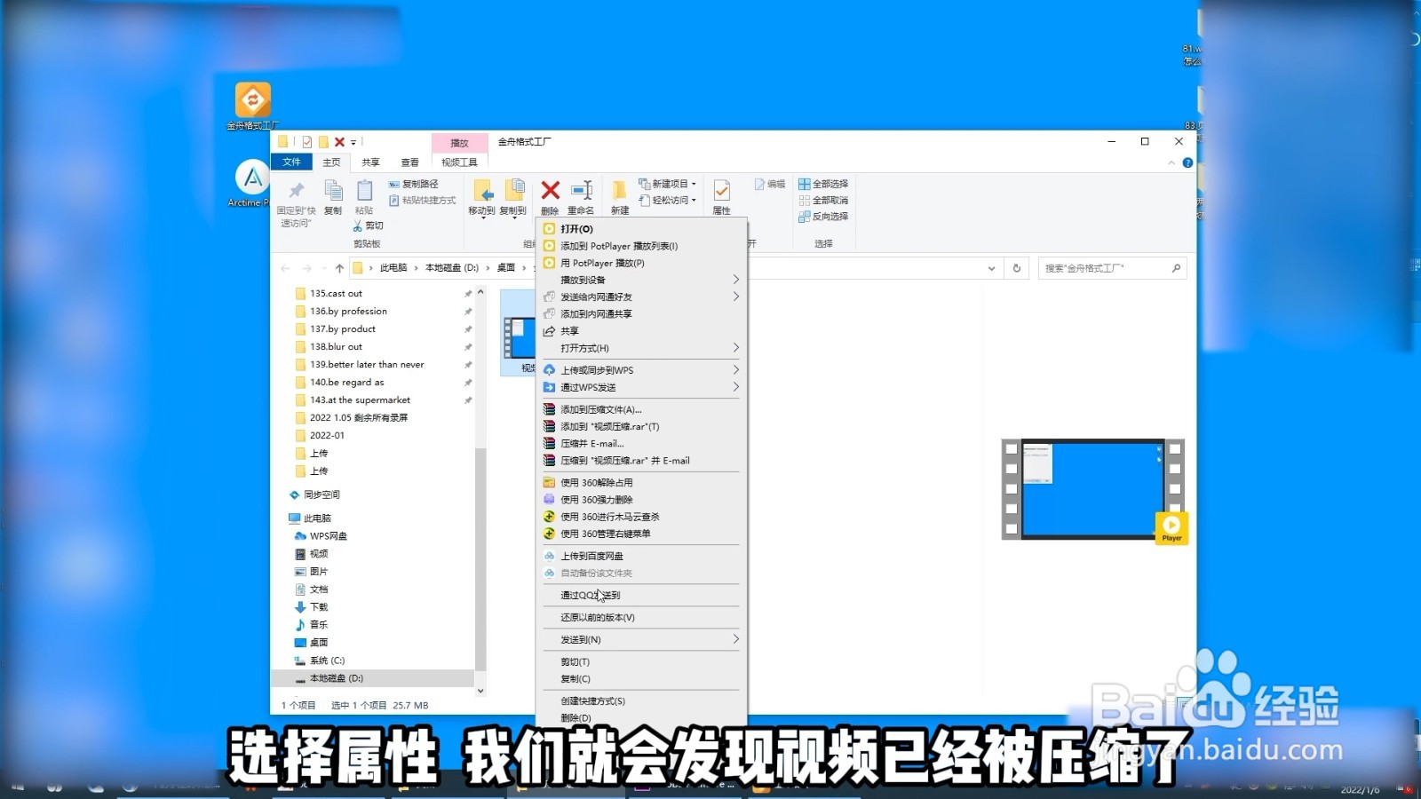
Task: Choose 使用 360管理右键菜单 menu item
Action: [x=640, y=534]
